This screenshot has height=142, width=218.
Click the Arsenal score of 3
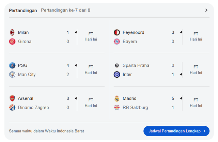pyautogui.click(x=68, y=98)
